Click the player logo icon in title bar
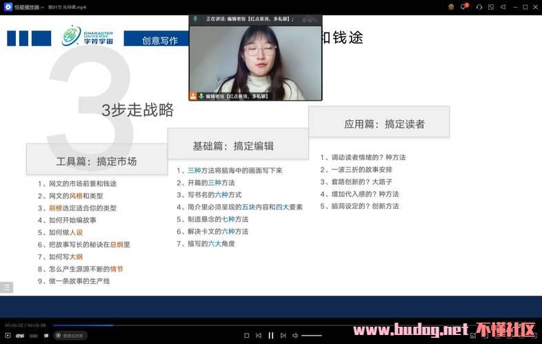The width and height of the screenshot is (542, 344). click(8, 7)
